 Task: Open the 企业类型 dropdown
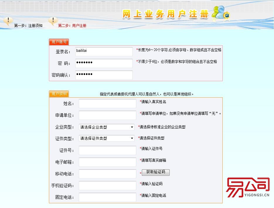(106, 127)
